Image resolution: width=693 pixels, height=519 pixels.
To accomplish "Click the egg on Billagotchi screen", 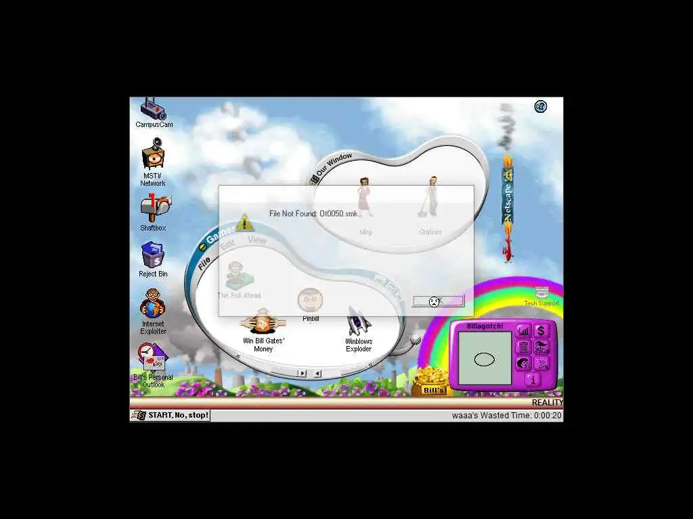I will (484, 360).
